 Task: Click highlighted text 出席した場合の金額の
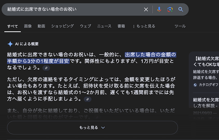click(150, 55)
